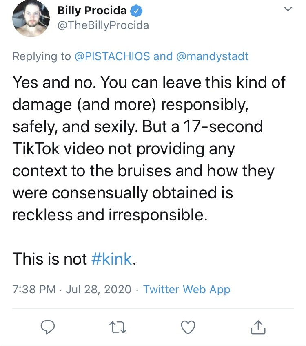Open the @PISTACHIOS mention
This screenshot has width=306, height=346.
point(112,56)
